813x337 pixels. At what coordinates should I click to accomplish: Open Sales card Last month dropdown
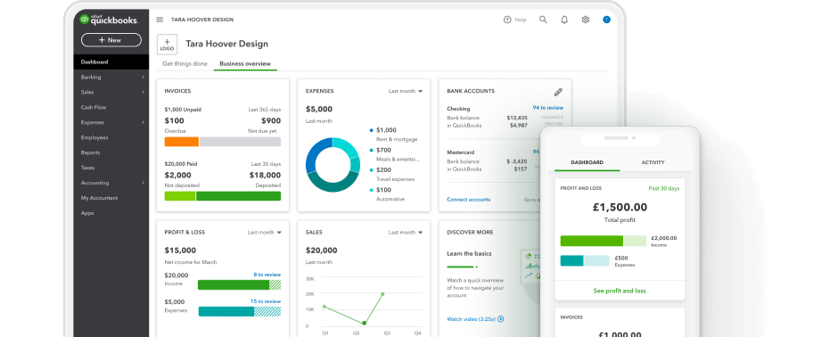tap(406, 233)
